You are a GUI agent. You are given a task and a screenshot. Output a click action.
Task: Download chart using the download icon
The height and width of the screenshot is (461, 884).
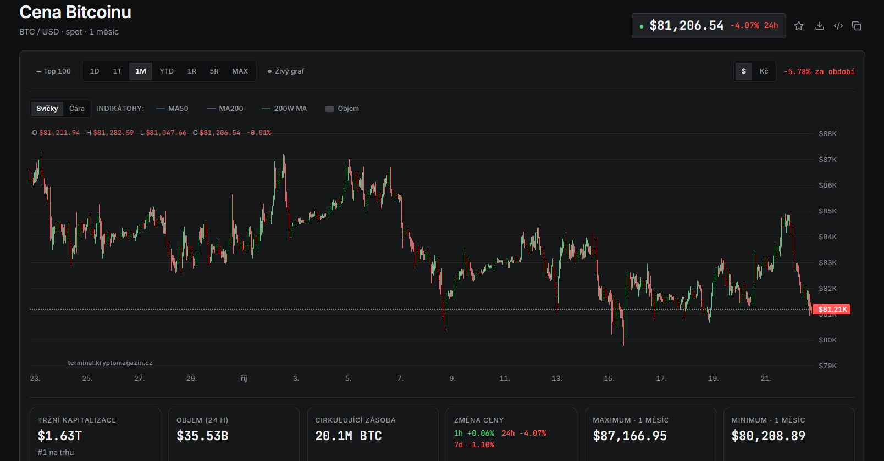coord(819,26)
